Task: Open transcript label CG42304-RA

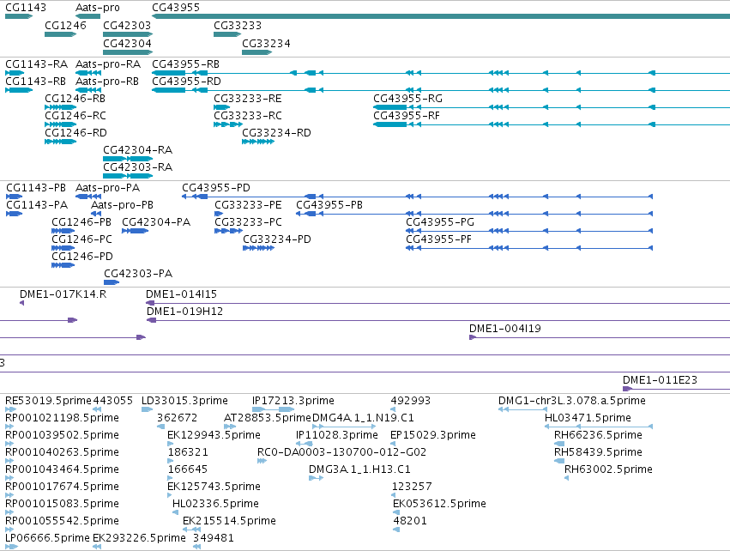Action: click(138, 150)
